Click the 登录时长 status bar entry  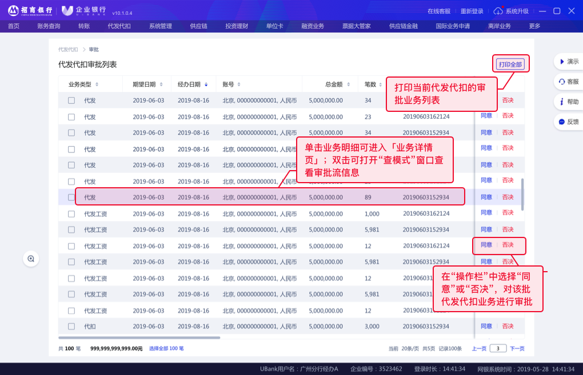(x=440, y=369)
